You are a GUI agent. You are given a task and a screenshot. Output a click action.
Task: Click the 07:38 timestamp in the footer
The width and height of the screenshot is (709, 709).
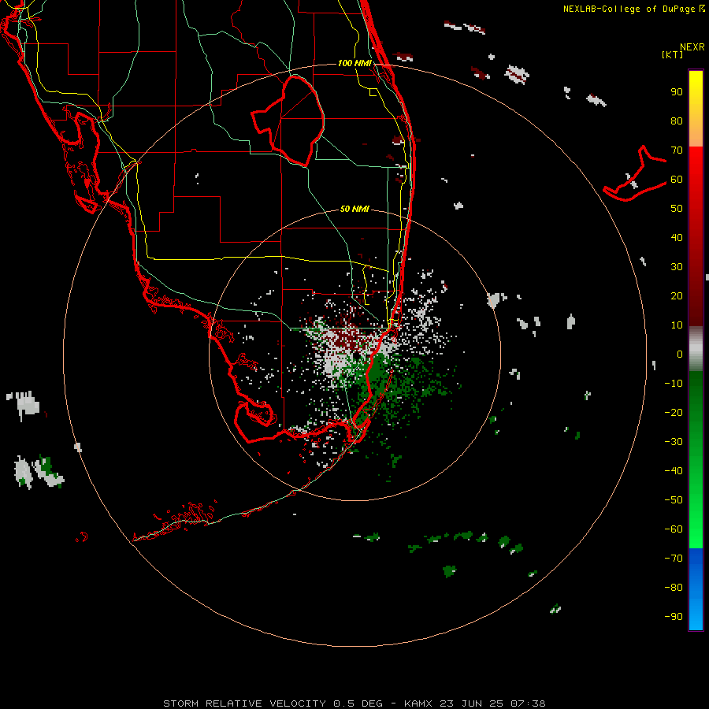coord(528,703)
